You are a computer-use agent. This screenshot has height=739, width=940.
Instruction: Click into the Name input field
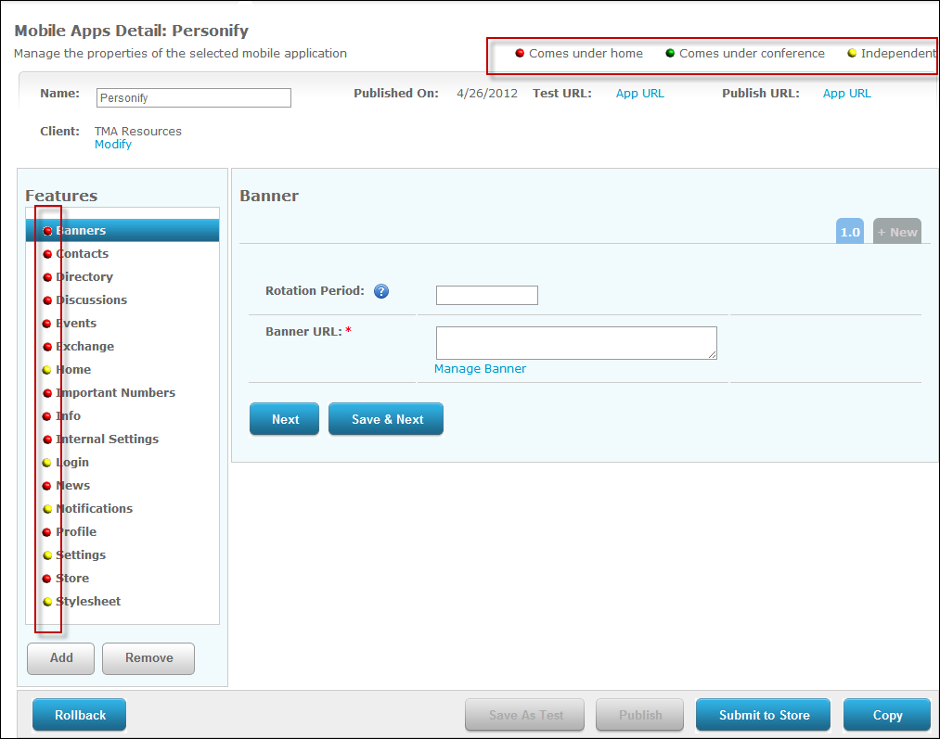[x=193, y=98]
